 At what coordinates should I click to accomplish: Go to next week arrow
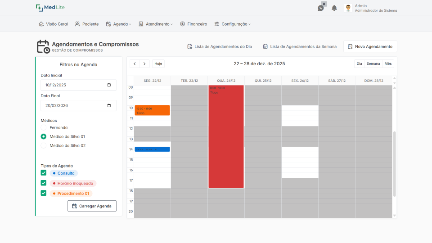(x=144, y=63)
